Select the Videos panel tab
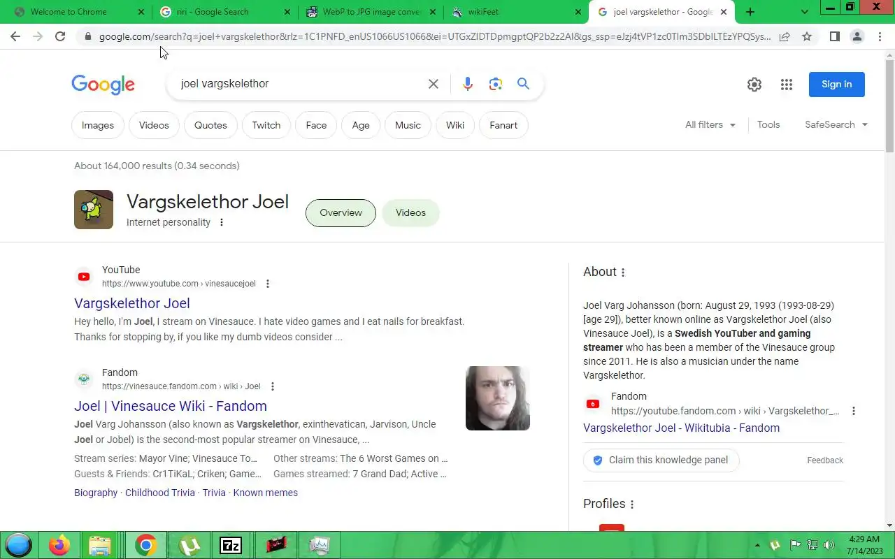This screenshot has width=895, height=559. coord(410,212)
